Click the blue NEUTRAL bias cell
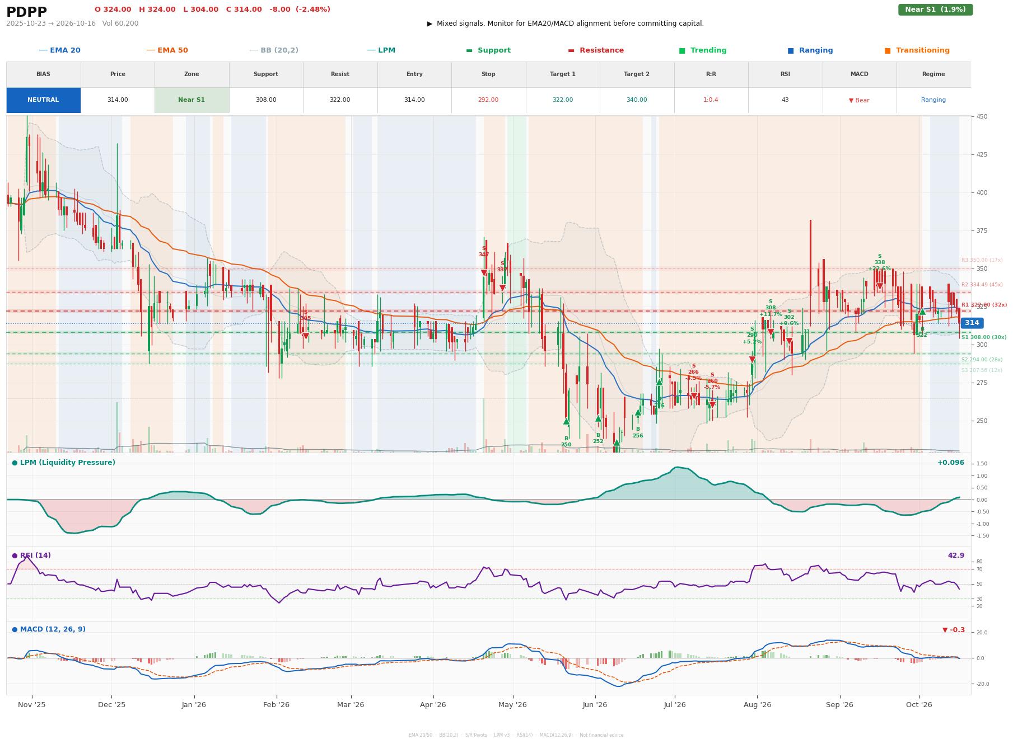This screenshot has width=1013, height=744. click(x=43, y=100)
